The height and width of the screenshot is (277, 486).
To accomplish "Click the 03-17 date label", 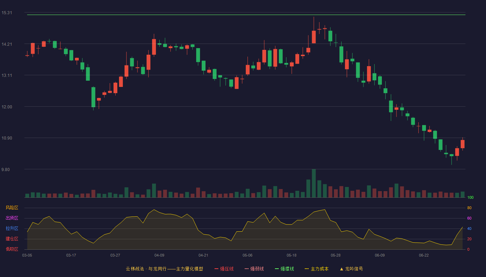I will click(71, 255).
